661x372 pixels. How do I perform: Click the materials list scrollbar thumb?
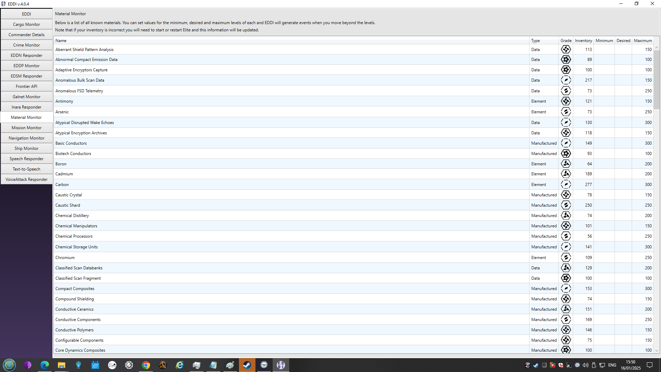(657, 80)
